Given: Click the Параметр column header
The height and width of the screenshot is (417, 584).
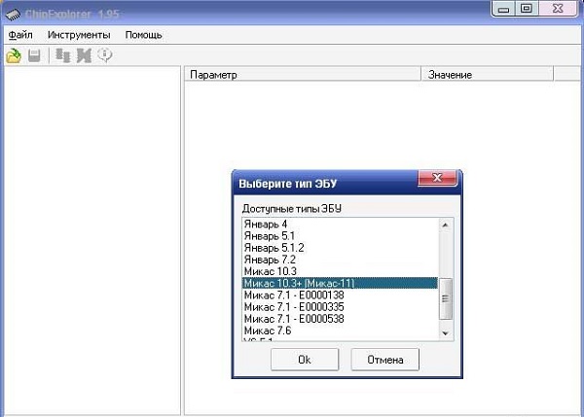Looking at the screenshot, I should (x=303, y=75).
